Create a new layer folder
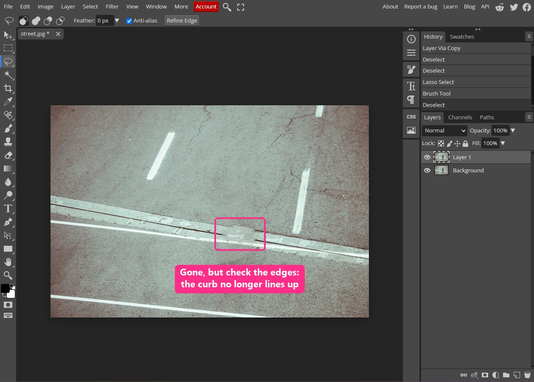This screenshot has width=534, height=382. point(506,375)
